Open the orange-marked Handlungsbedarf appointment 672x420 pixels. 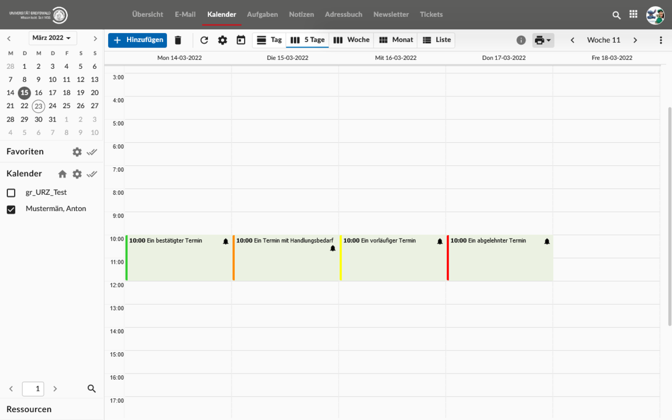pos(285,258)
